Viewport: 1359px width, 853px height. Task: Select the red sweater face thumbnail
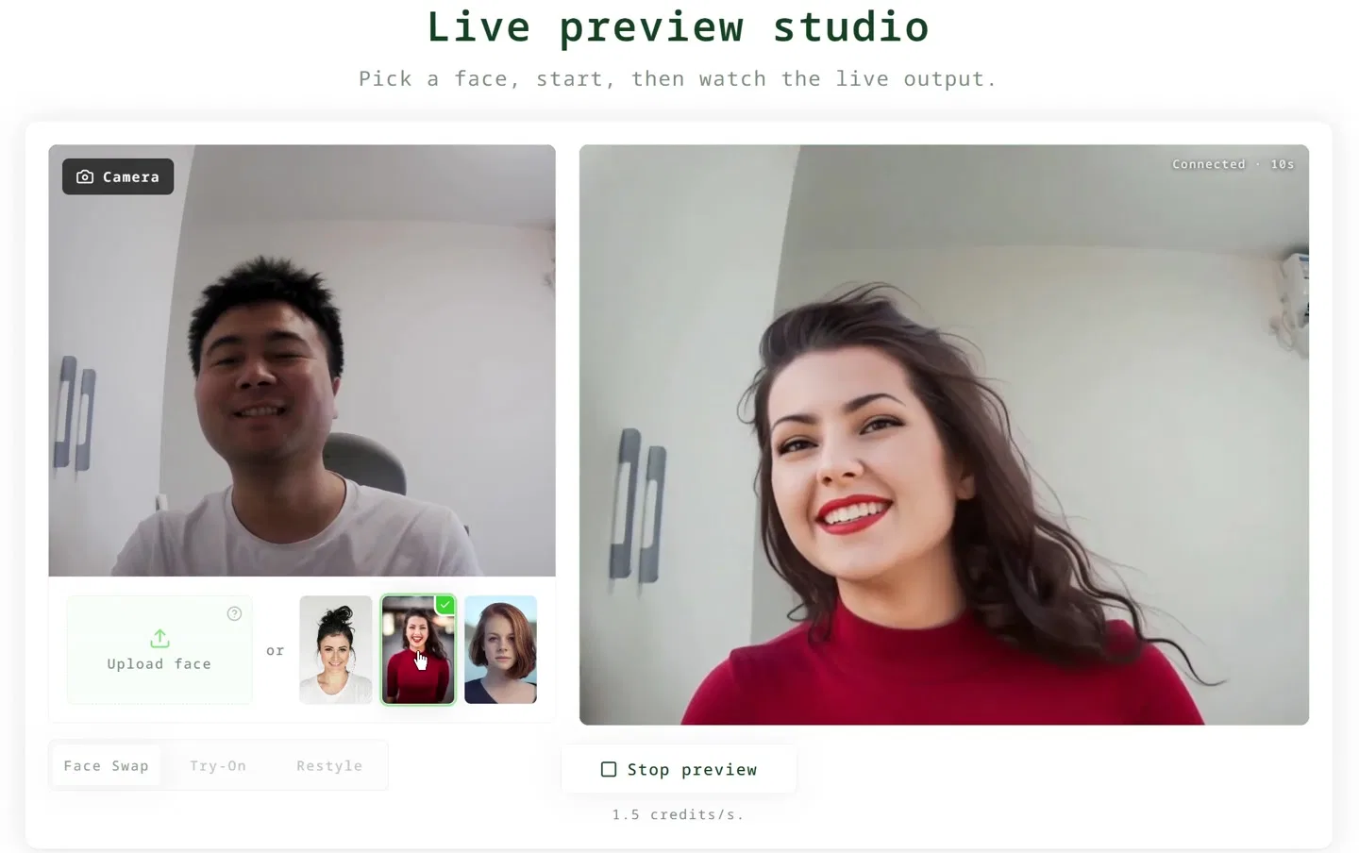coord(418,649)
